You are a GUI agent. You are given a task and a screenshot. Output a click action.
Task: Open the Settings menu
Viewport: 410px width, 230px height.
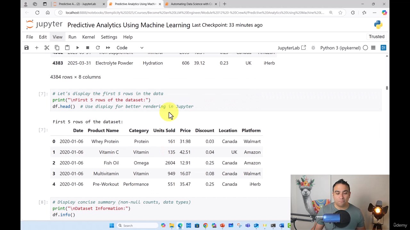coord(109,37)
